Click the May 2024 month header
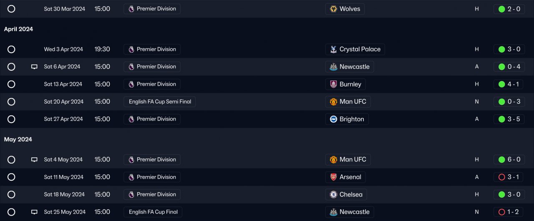This screenshot has height=221, width=534. click(x=18, y=139)
